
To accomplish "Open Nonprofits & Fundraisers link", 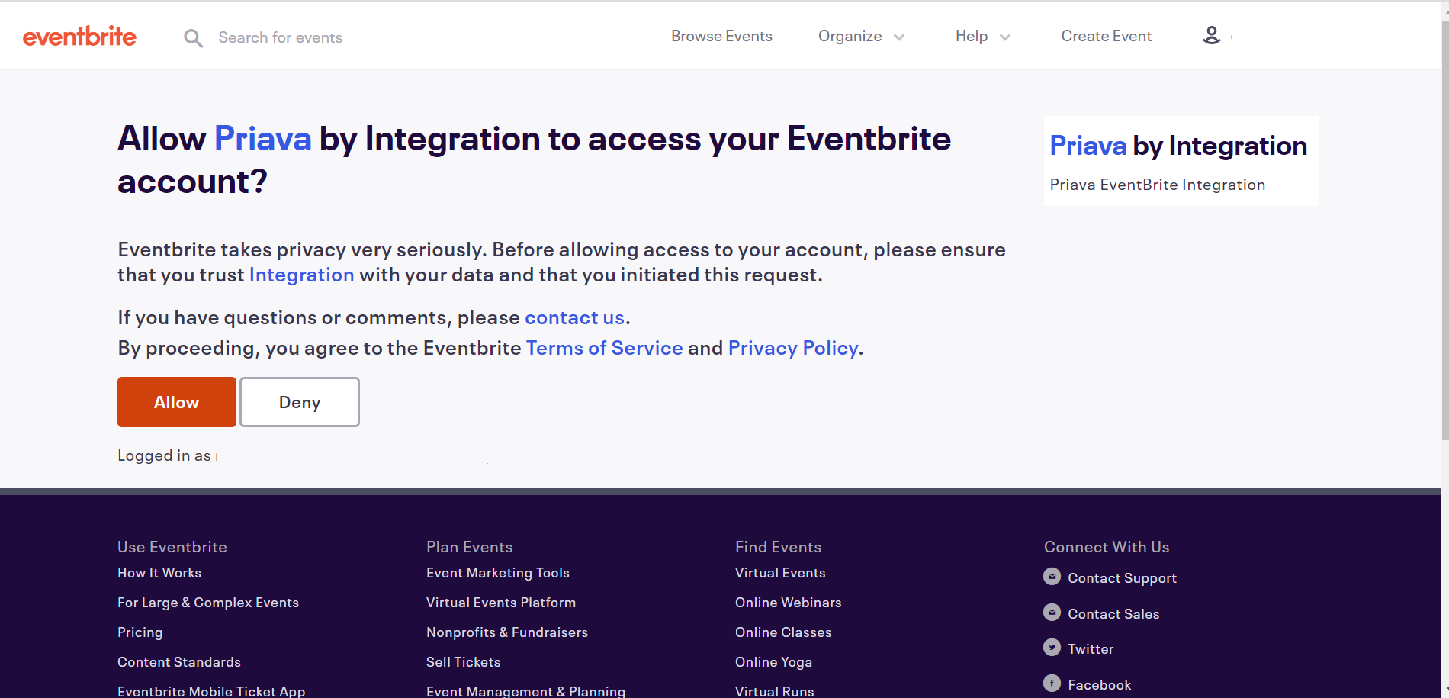I will click(x=507, y=632).
